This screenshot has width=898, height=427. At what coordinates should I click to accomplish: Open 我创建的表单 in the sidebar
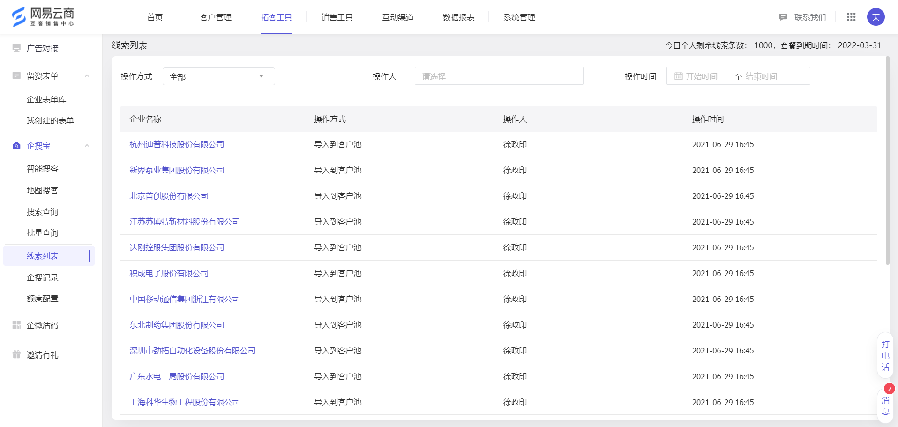50,120
